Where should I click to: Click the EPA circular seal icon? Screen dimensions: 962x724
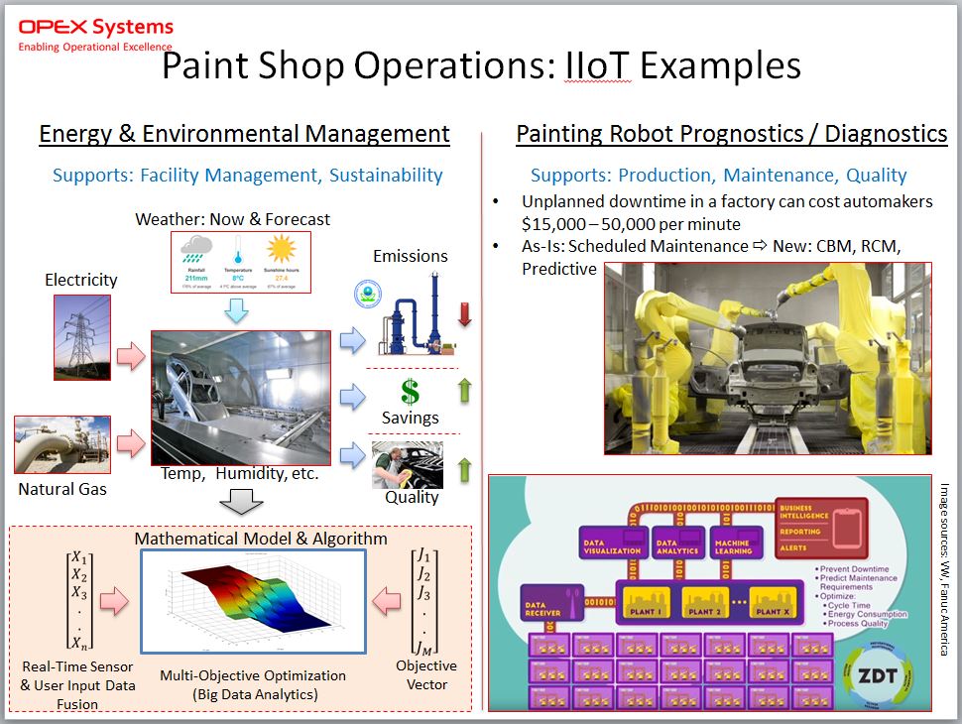(x=368, y=294)
